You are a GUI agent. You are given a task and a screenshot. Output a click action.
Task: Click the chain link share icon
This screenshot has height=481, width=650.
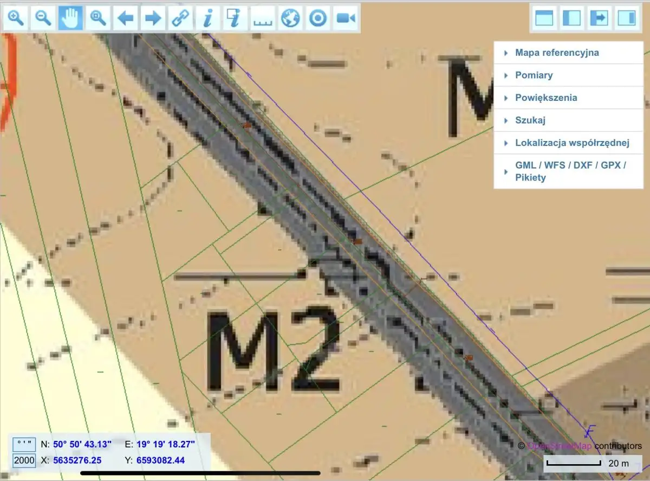point(180,18)
